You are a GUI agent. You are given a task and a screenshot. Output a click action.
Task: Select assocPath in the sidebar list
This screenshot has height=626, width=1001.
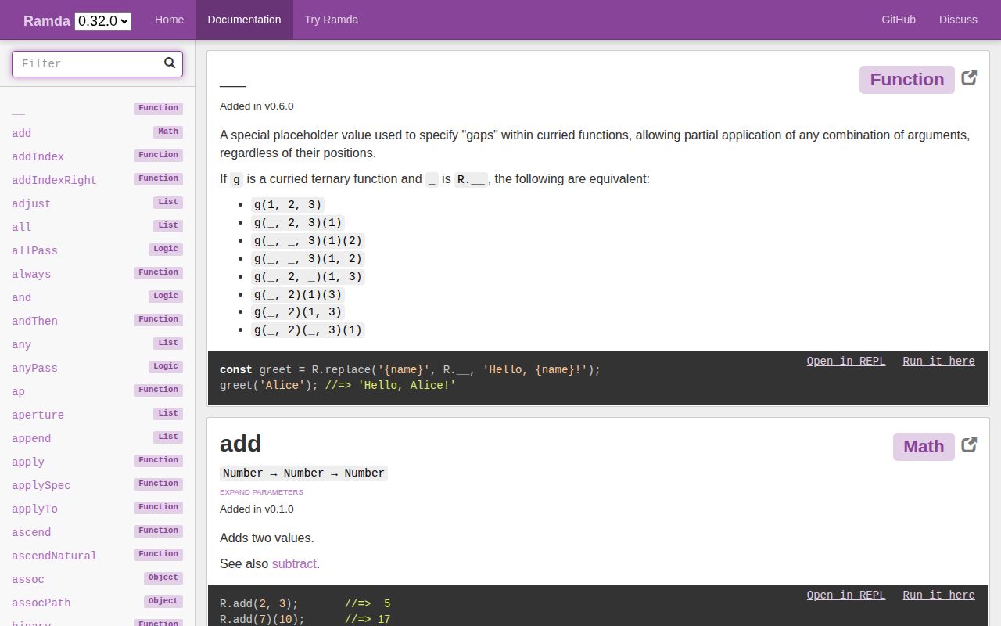point(97,603)
